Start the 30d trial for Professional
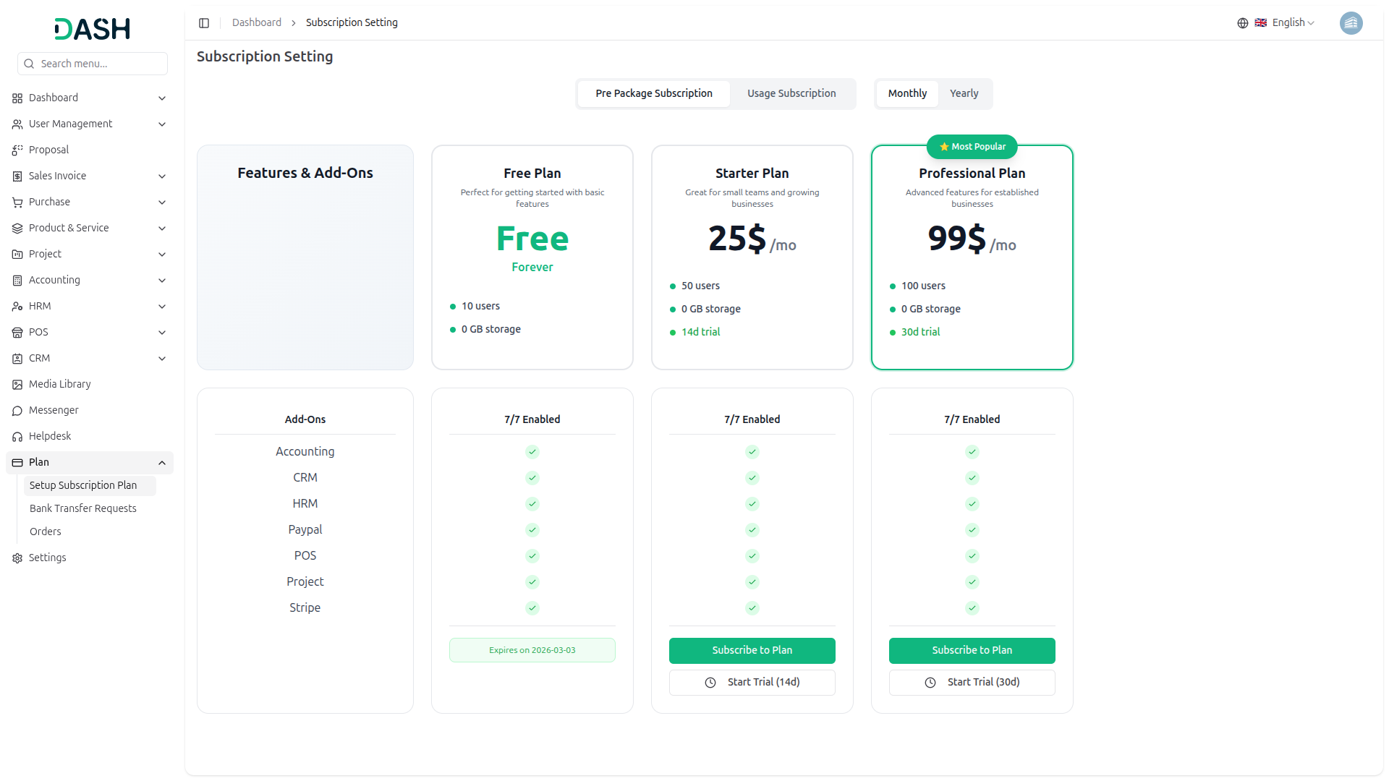Screen dimensions: 1389x781 point(972,682)
